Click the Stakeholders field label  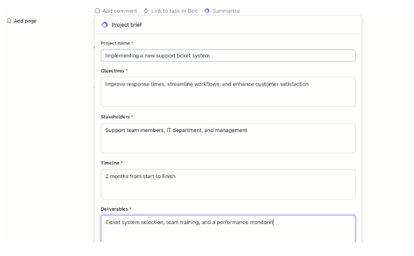(115, 117)
